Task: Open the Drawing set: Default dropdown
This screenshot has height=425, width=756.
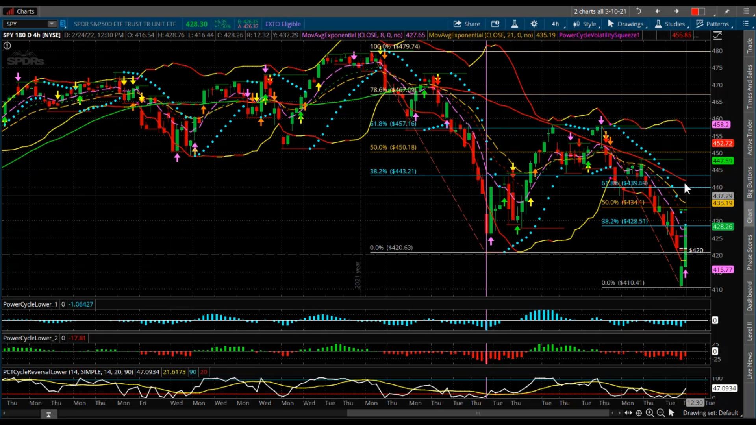Action: (712, 413)
